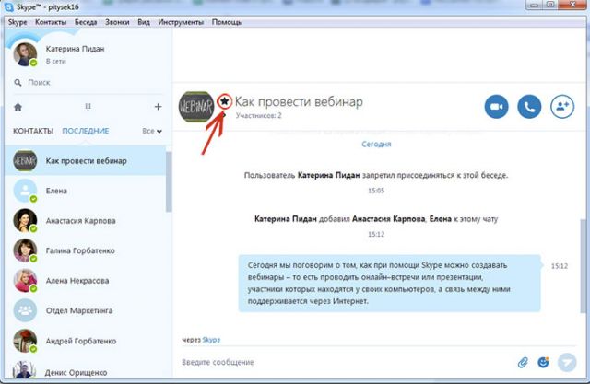Click the attach file paperclip icon
This screenshot has height=384, width=590.
coord(523,362)
